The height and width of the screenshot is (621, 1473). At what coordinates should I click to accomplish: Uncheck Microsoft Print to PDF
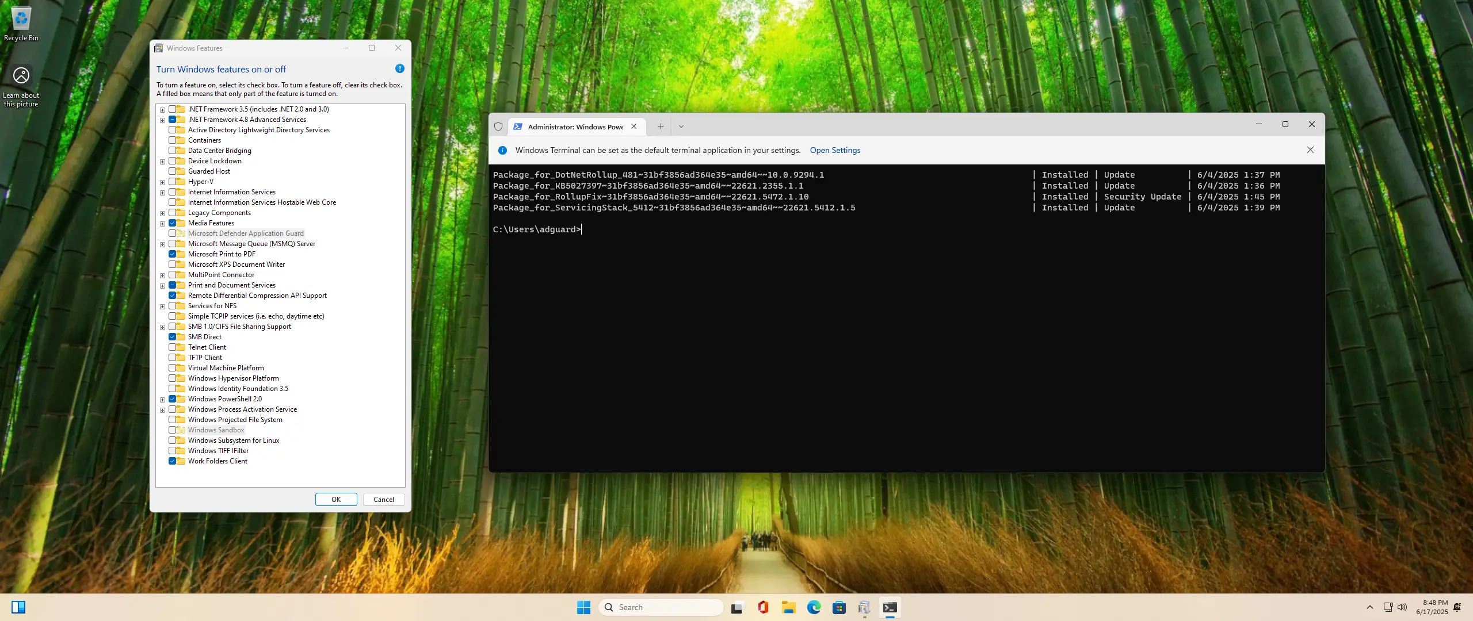172,254
